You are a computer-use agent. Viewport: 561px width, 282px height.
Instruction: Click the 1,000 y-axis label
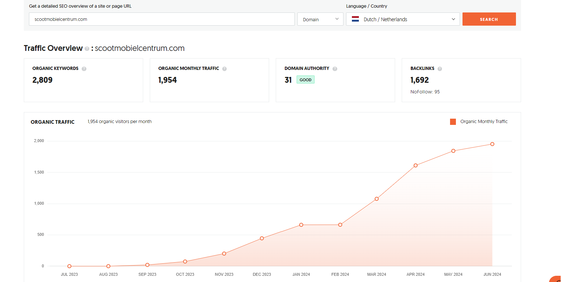39,204
